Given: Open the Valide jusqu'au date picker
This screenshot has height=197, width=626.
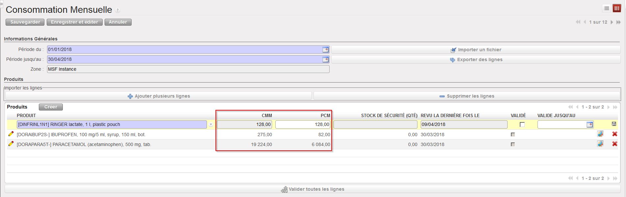Looking at the screenshot, I should point(589,125).
